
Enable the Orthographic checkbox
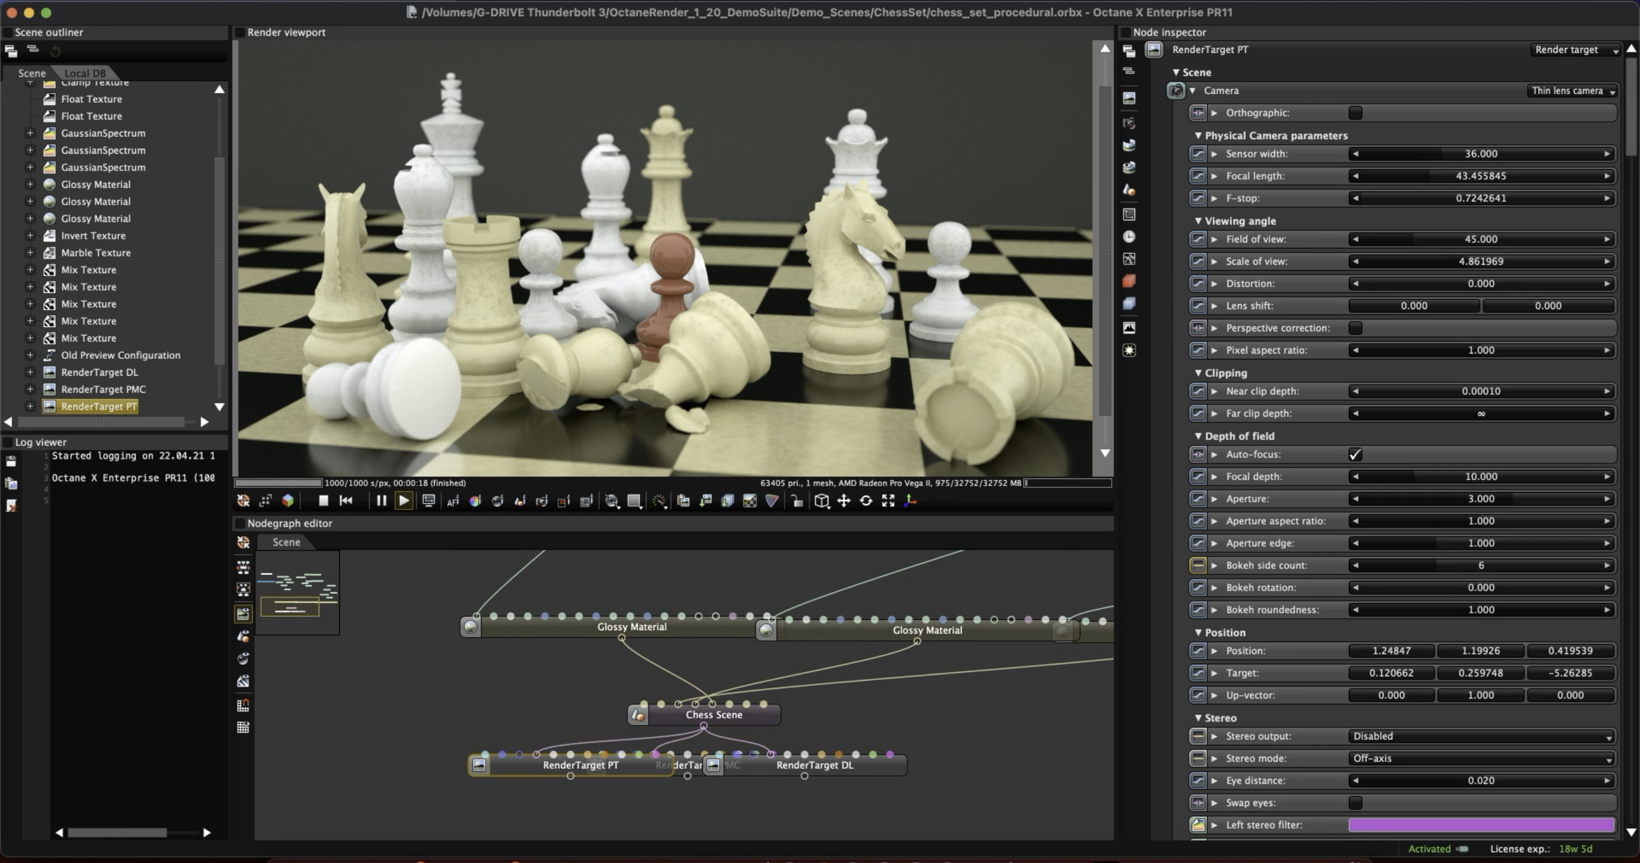1355,113
